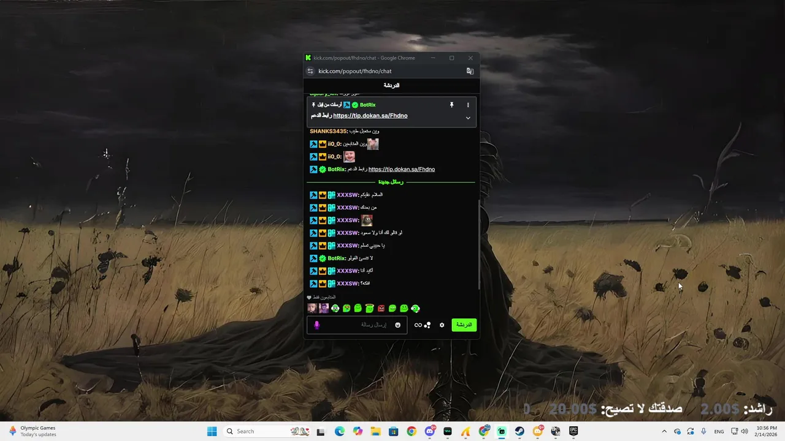Screen dimensions: 785x441
Task: Pick the heart-eyes green emote
Action: [347, 308]
